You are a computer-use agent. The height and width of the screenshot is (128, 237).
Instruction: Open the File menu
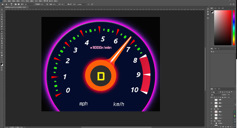(5, 1)
